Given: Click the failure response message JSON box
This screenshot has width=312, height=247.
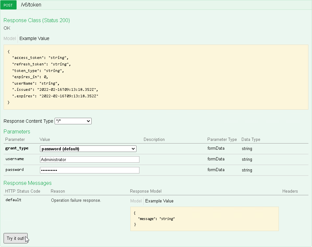Looking at the screenshot, I should point(204,219).
